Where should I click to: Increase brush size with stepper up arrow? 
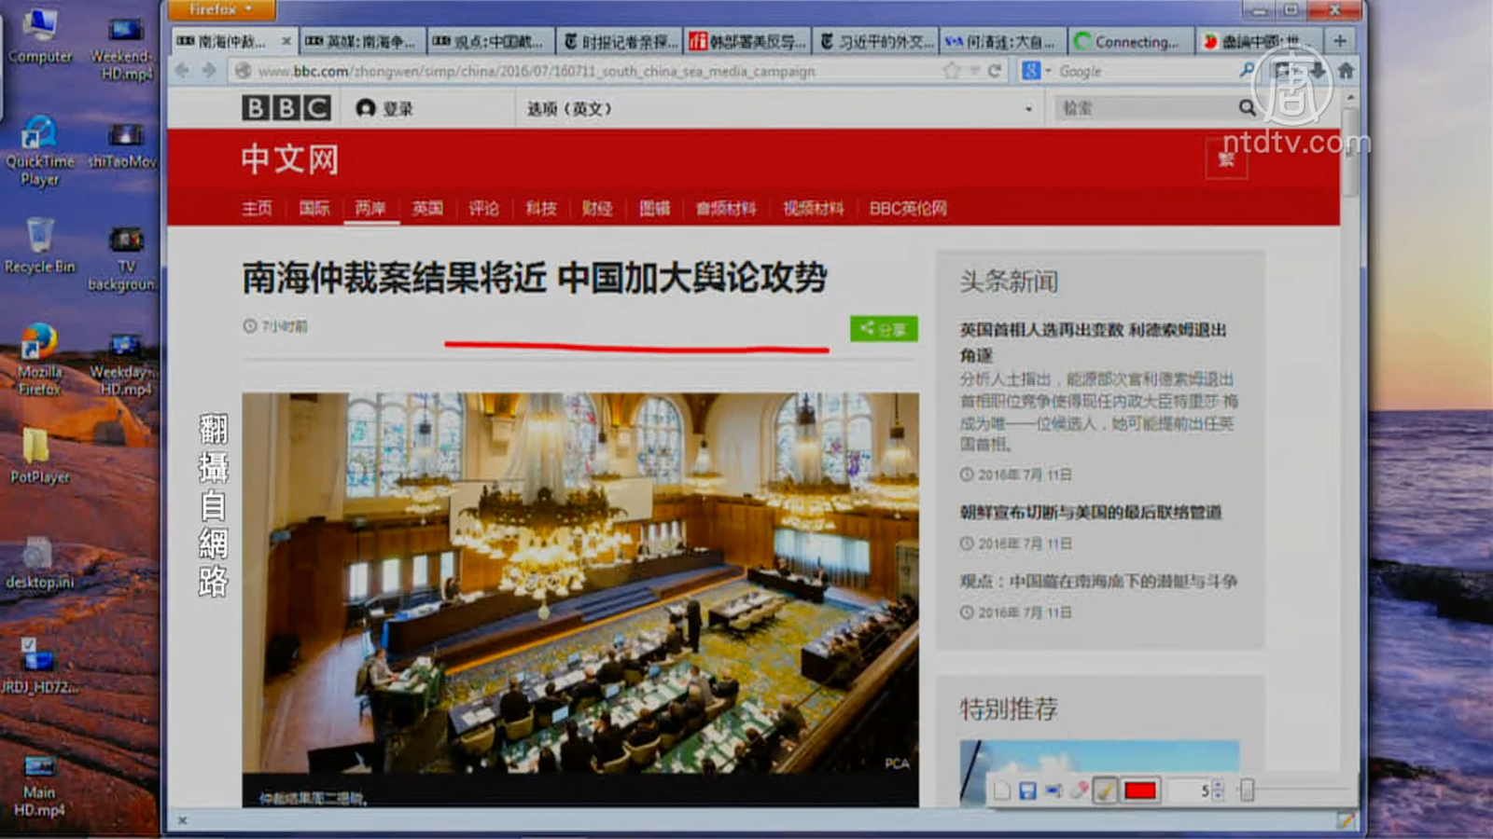click(1218, 785)
